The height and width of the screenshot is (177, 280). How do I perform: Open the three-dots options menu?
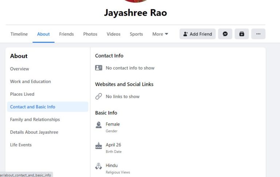(x=258, y=34)
